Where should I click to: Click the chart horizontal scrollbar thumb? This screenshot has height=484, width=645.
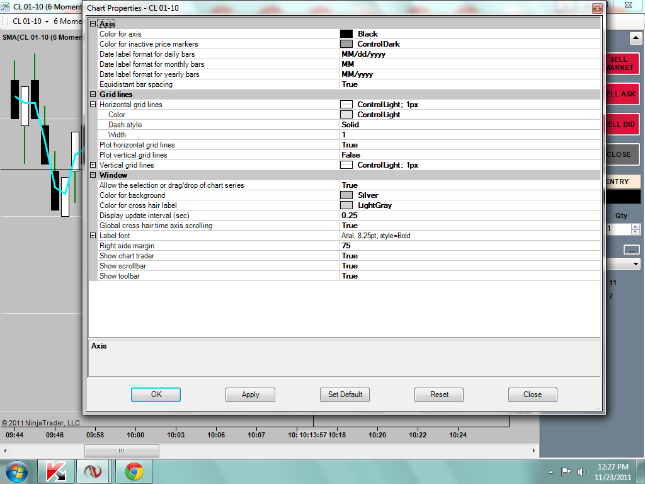pyautogui.click(x=122, y=451)
